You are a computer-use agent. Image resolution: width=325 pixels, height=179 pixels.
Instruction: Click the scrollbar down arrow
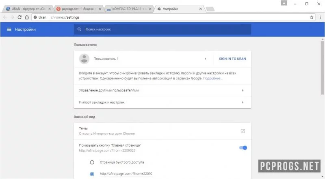pyautogui.click(x=323, y=177)
